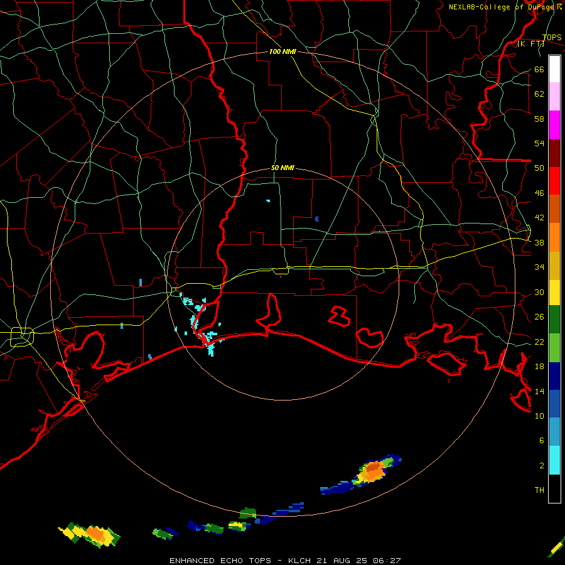565x565 pixels.
Task: Click the 50 NMI range ring label
Action: pyautogui.click(x=282, y=168)
